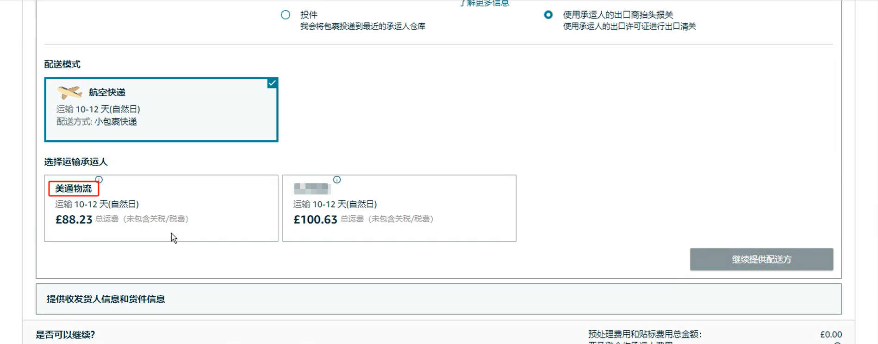This screenshot has width=878, height=344.
Task: Click the airplane icon in 航空快递 card
Action: pyautogui.click(x=69, y=92)
